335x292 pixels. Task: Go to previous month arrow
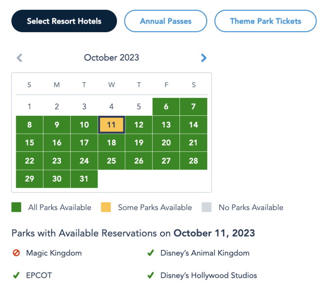[20, 58]
